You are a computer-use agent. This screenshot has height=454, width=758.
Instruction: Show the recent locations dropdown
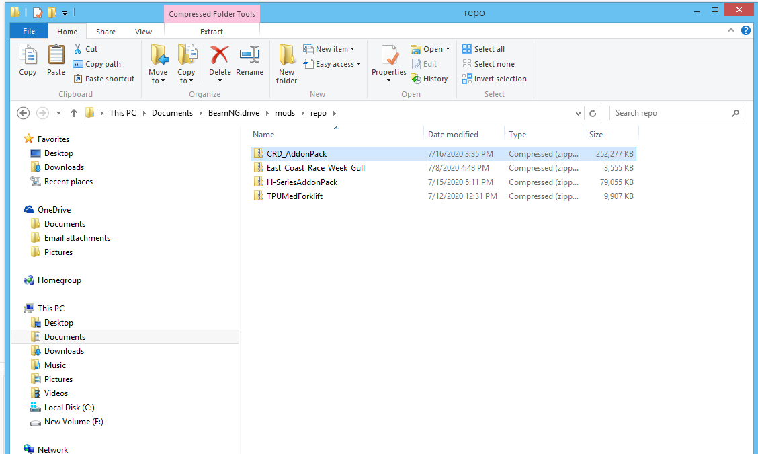(58, 113)
